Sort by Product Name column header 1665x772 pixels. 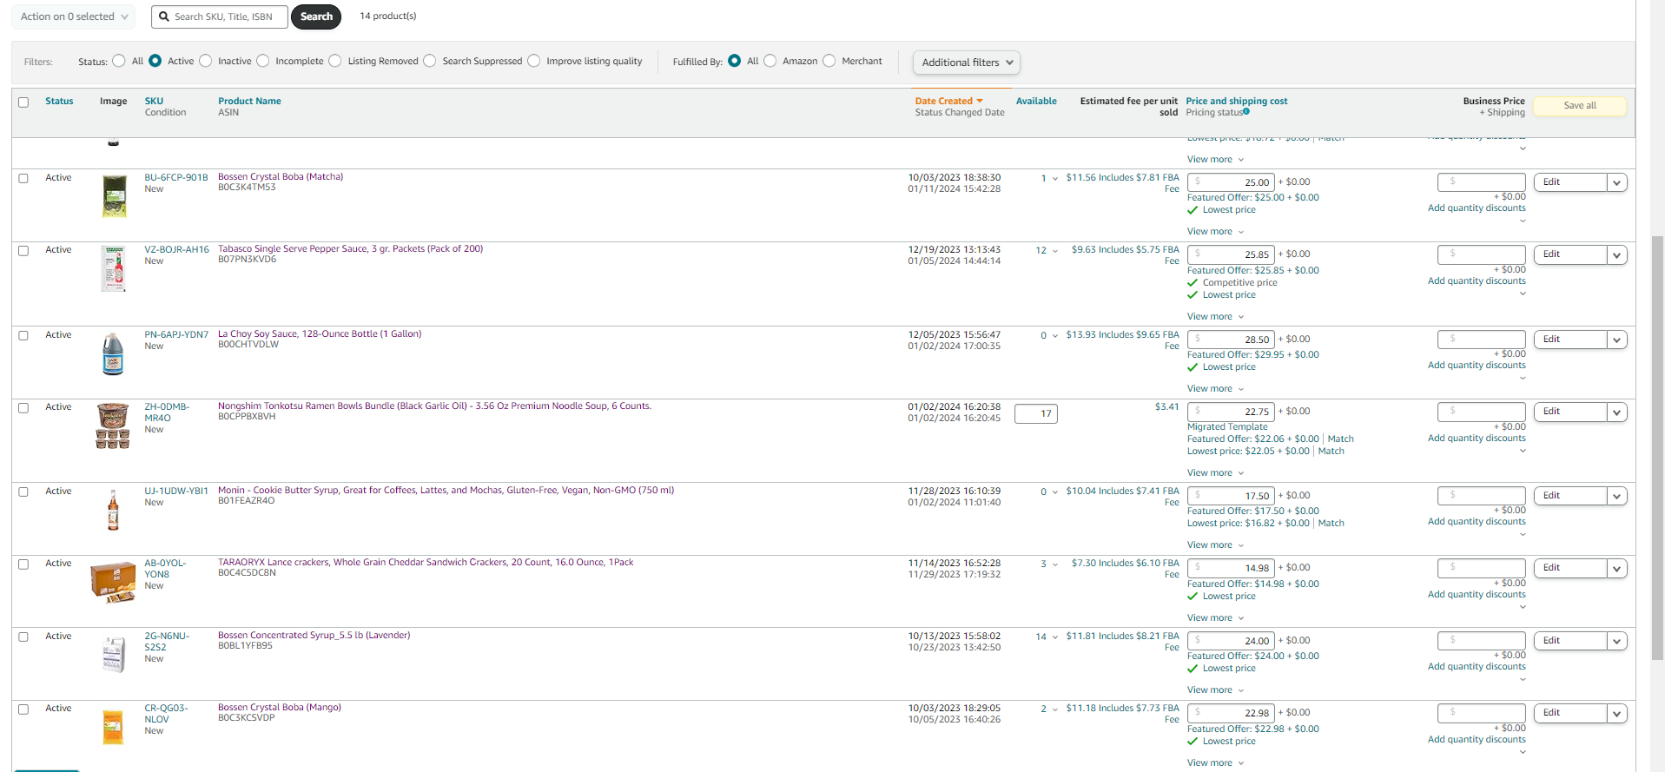249,102
